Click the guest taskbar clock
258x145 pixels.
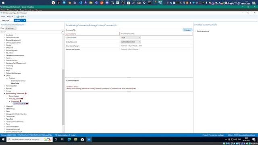tap(246, 139)
